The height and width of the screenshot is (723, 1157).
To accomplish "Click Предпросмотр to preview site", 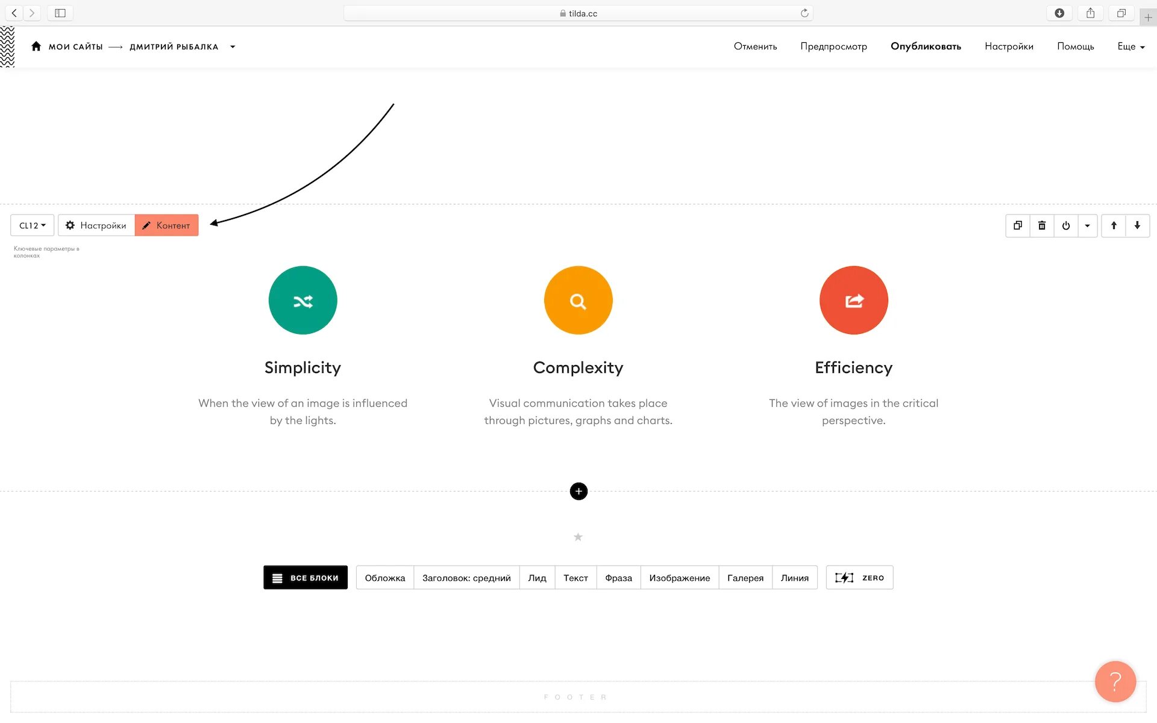I will (833, 46).
